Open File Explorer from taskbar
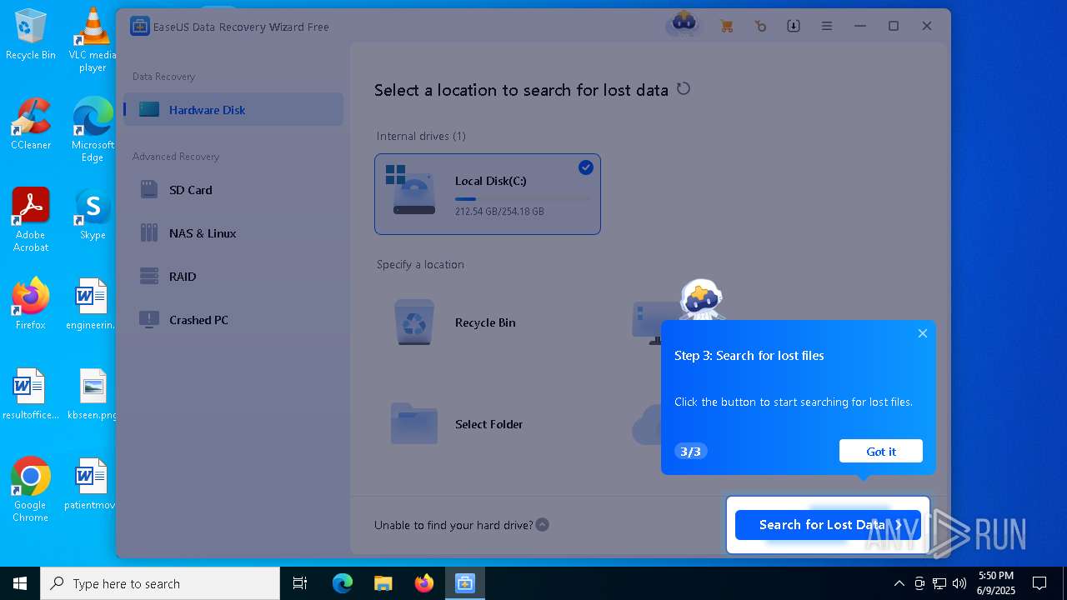The width and height of the screenshot is (1067, 600). [383, 583]
